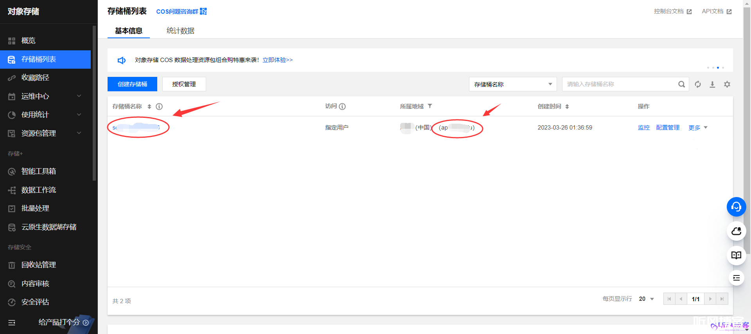This screenshot has width=751, height=334.
Task: Click the announcement speaker icon
Action: pos(122,60)
